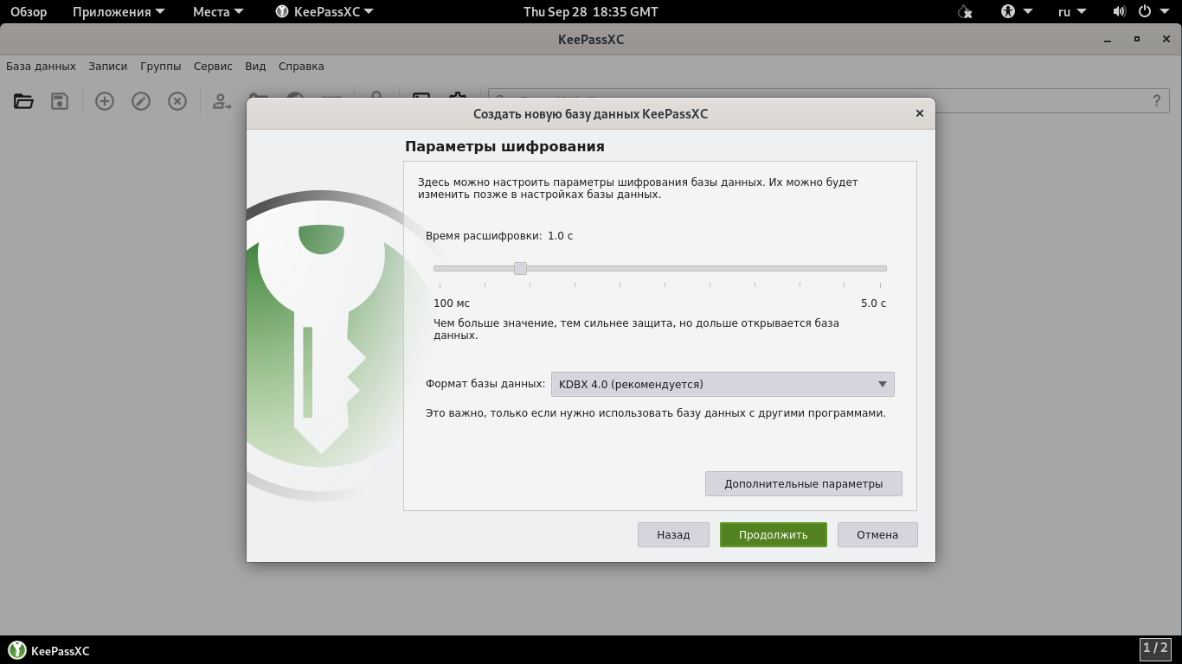The image size is (1182, 664).
Task: Click the Назад button
Action: point(673,535)
